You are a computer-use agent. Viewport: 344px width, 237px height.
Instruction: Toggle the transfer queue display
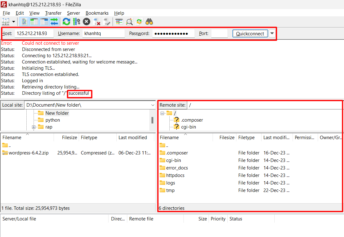pyautogui.click(x=54, y=22)
